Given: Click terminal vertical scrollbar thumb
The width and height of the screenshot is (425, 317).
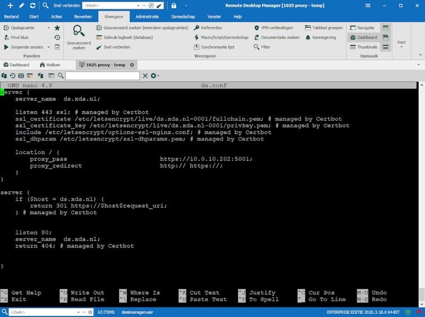Looking at the screenshot, I should click(x=422, y=294).
